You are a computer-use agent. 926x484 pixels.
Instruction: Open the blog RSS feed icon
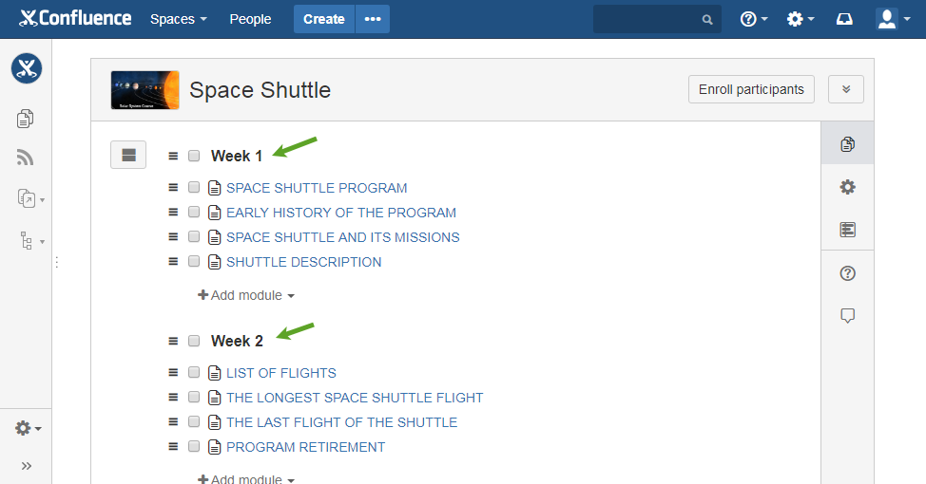tap(25, 158)
